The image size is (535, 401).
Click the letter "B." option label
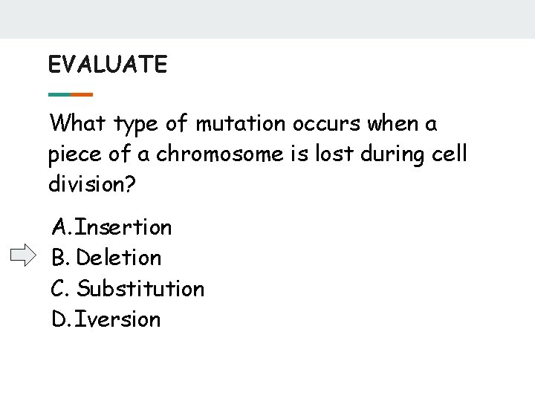pos(61,258)
